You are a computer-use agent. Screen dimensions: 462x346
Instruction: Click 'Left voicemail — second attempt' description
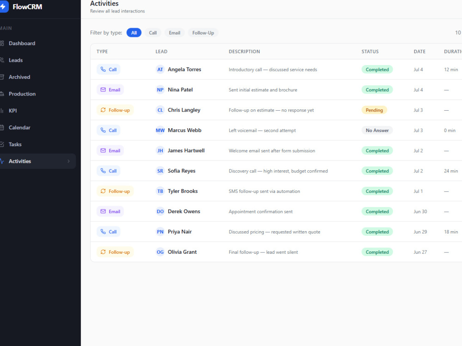point(262,131)
